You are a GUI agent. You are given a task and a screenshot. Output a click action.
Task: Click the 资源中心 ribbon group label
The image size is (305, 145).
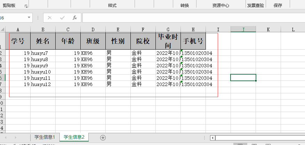point(220,6)
